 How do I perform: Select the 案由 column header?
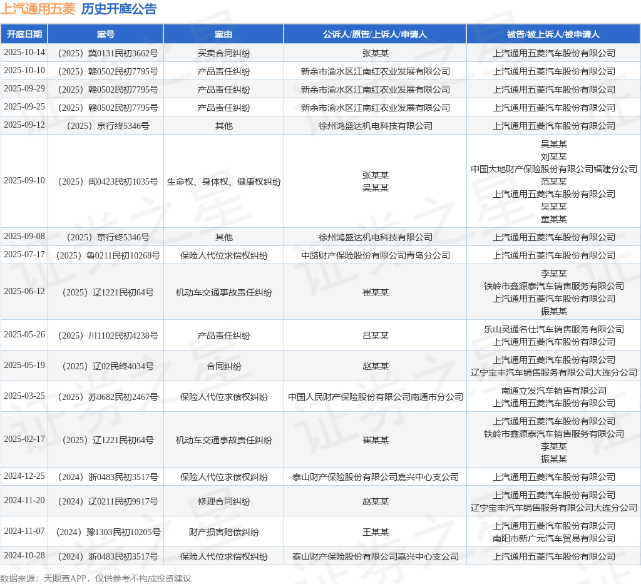tap(223, 34)
